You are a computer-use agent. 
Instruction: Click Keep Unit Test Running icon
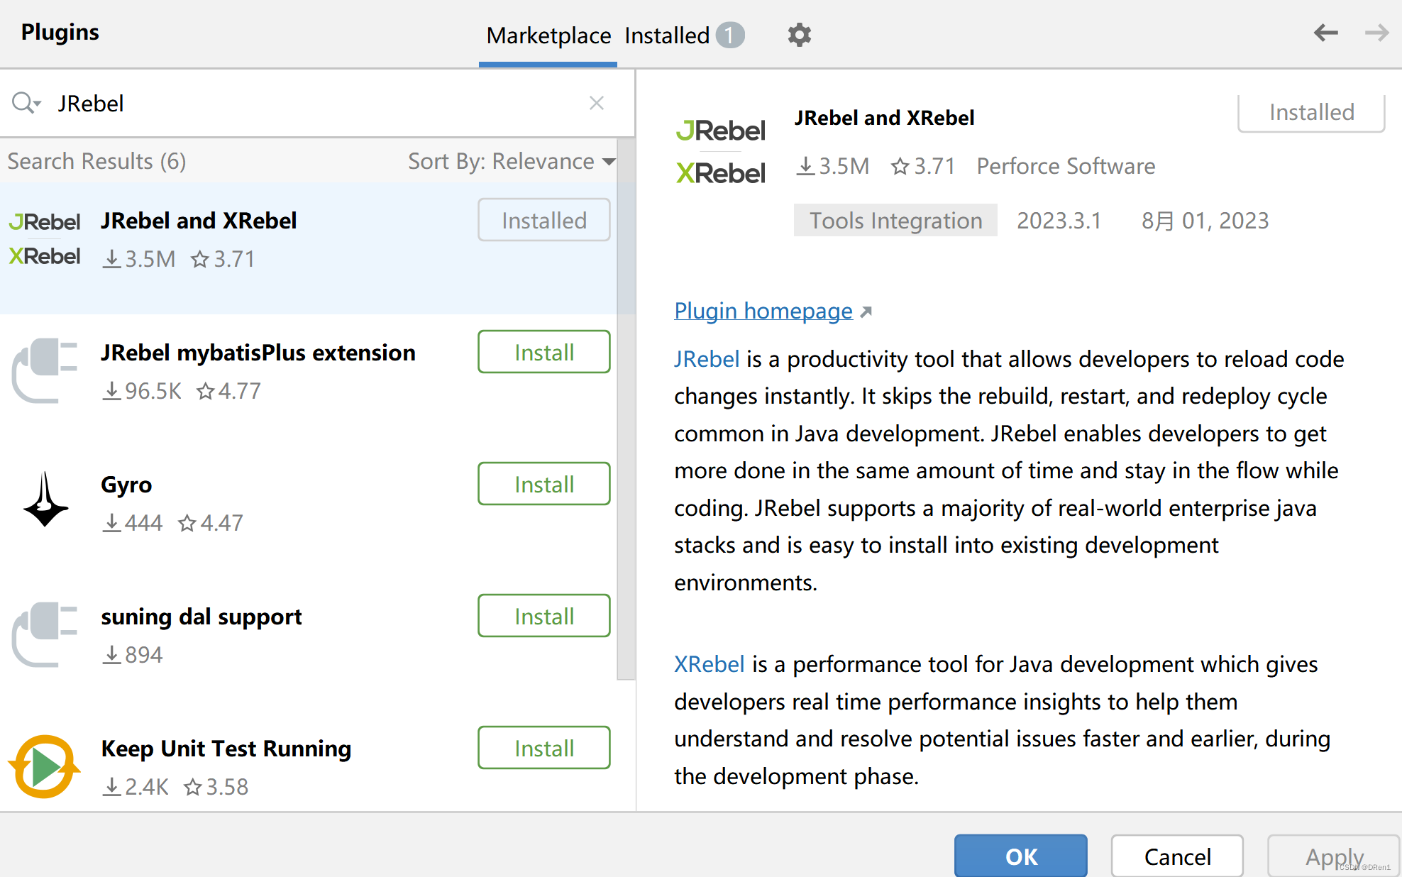(x=45, y=766)
